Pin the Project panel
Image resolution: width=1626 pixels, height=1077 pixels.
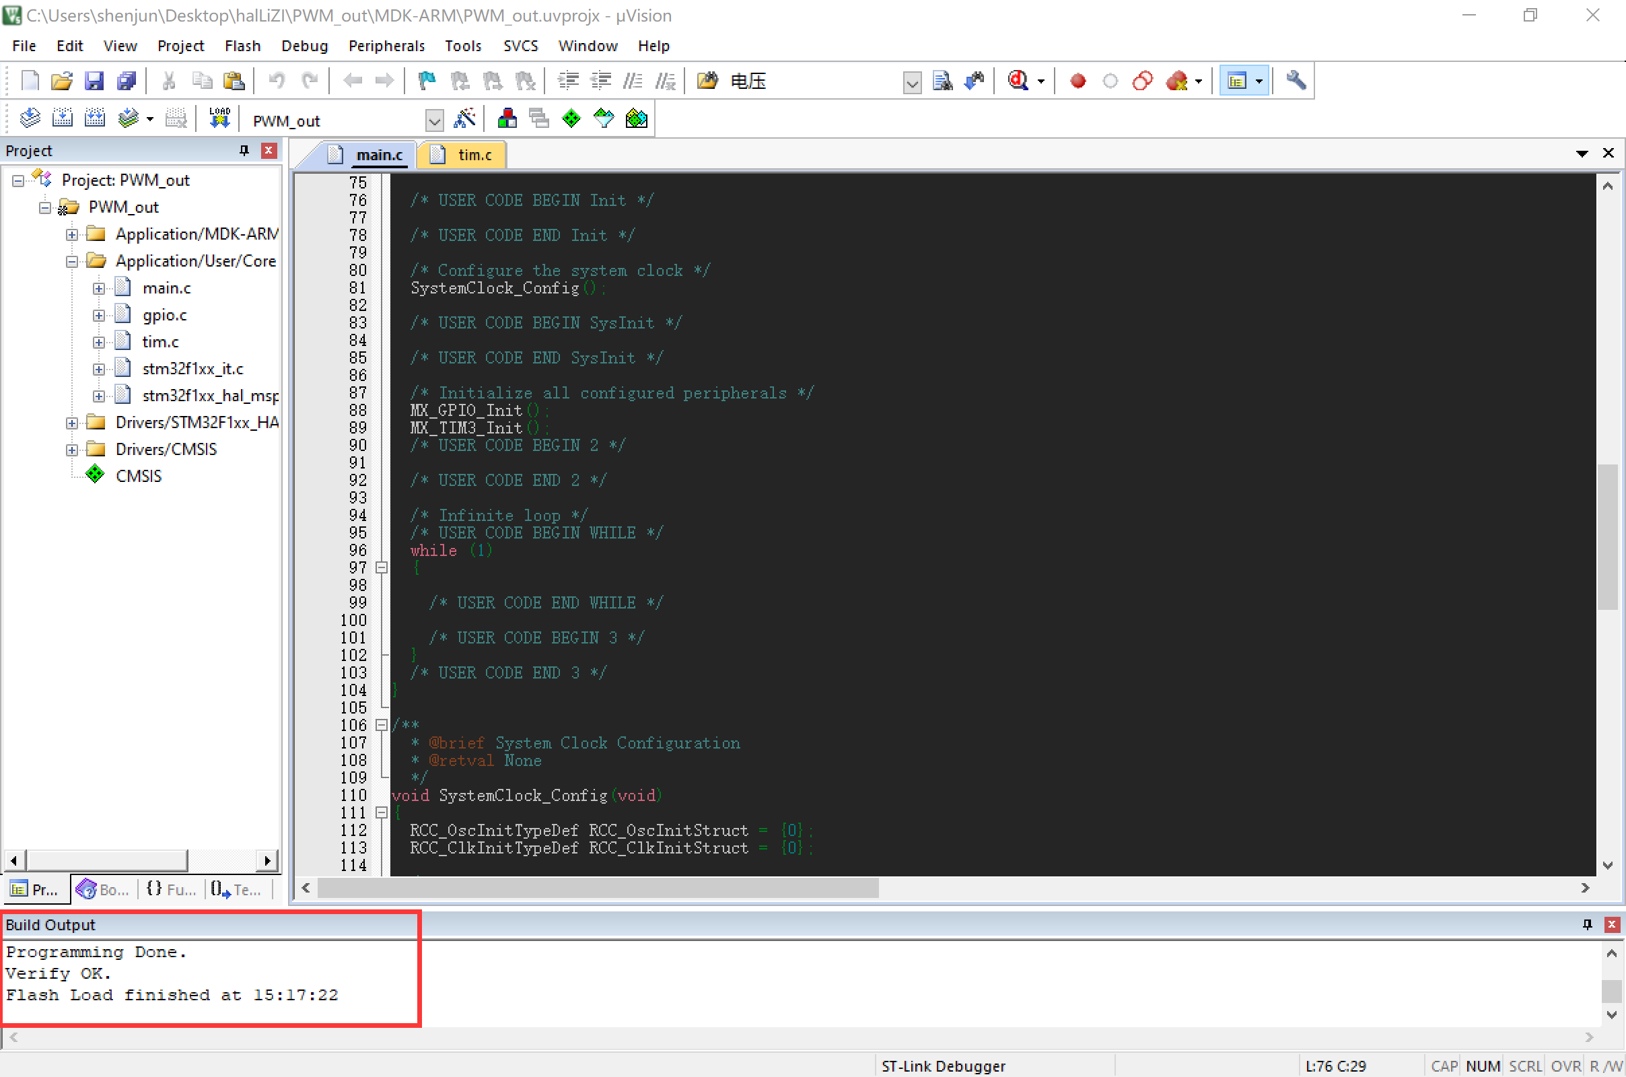tap(244, 150)
